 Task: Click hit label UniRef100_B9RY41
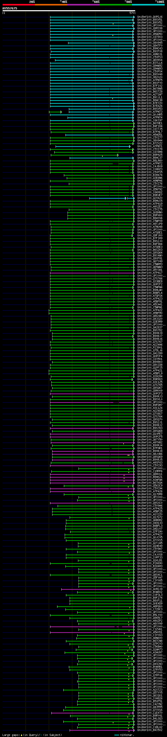pos(150,716)
